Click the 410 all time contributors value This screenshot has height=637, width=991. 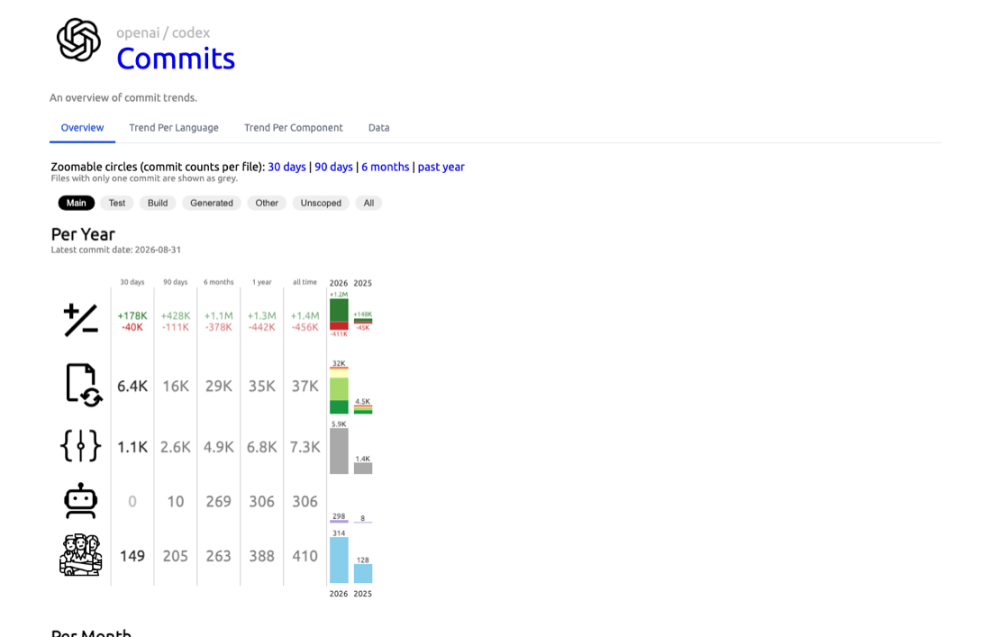coord(305,556)
